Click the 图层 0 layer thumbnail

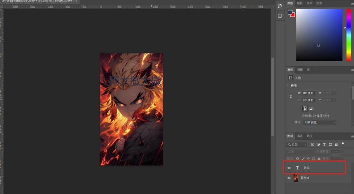coord(296,178)
